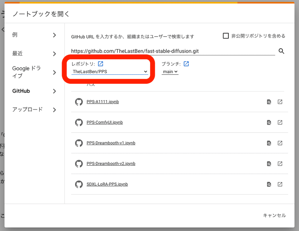
Task: Expand chevron next to 例
Action: point(55,35)
